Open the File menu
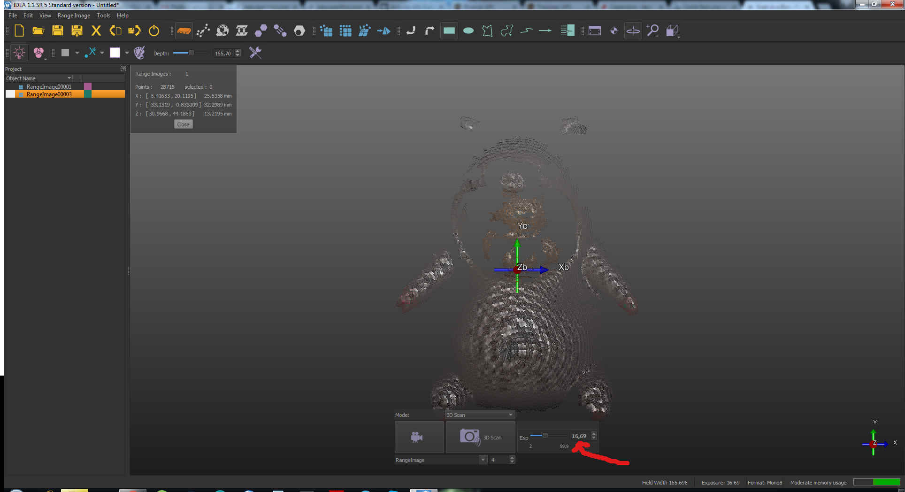The height and width of the screenshot is (492, 905). click(13, 15)
